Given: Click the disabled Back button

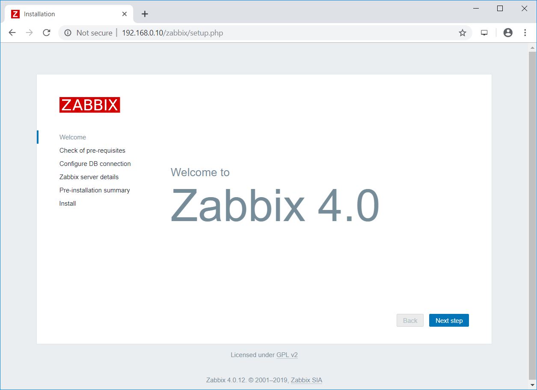Looking at the screenshot, I should coord(410,321).
